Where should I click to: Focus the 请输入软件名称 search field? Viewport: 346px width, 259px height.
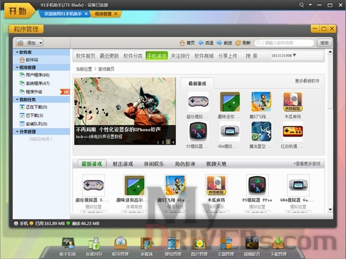[284, 43]
